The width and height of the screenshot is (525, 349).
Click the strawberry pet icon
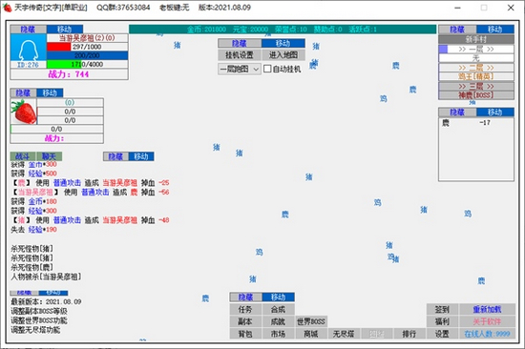coord(24,112)
